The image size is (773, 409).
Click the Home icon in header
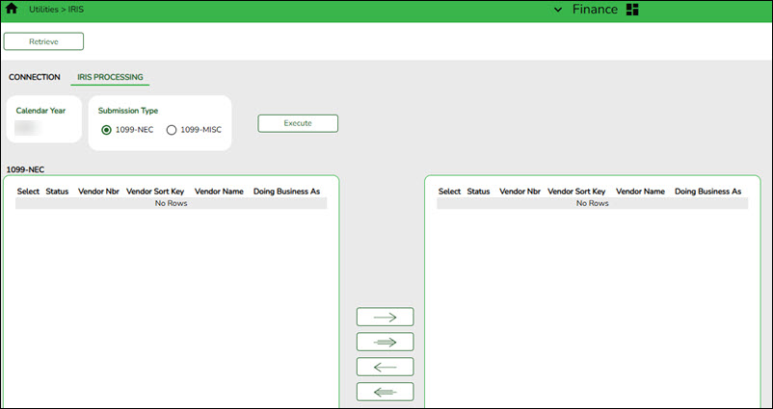coord(12,9)
